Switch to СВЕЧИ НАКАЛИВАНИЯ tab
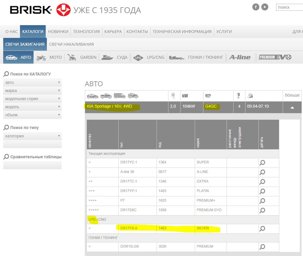This screenshot has width=303, height=256. 71,44
